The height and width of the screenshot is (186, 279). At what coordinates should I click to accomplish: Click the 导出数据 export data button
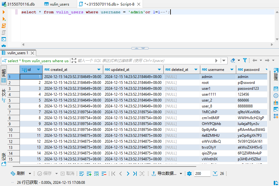tap(164, 174)
